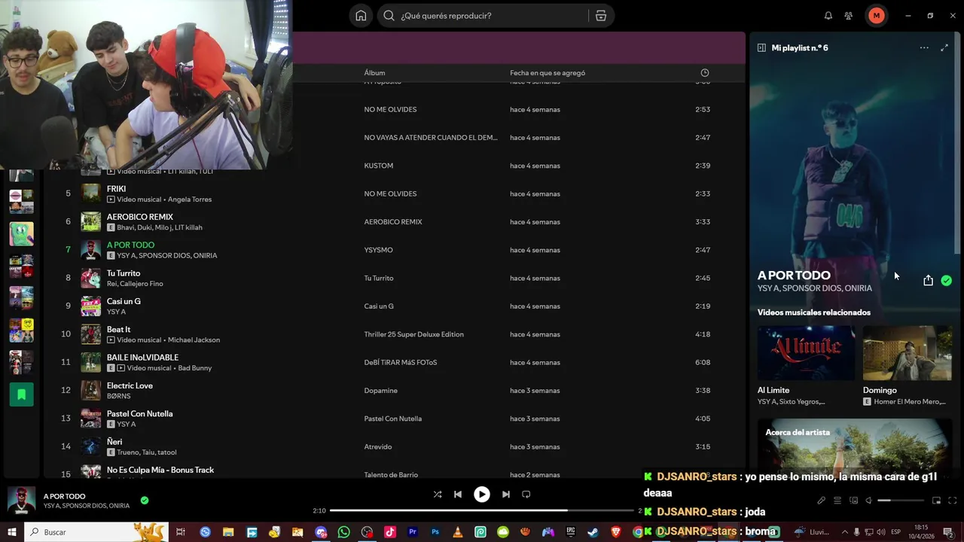Open Brave browser from the taskbar
The height and width of the screenshot is (542, 964).
(x=616, y=532)
